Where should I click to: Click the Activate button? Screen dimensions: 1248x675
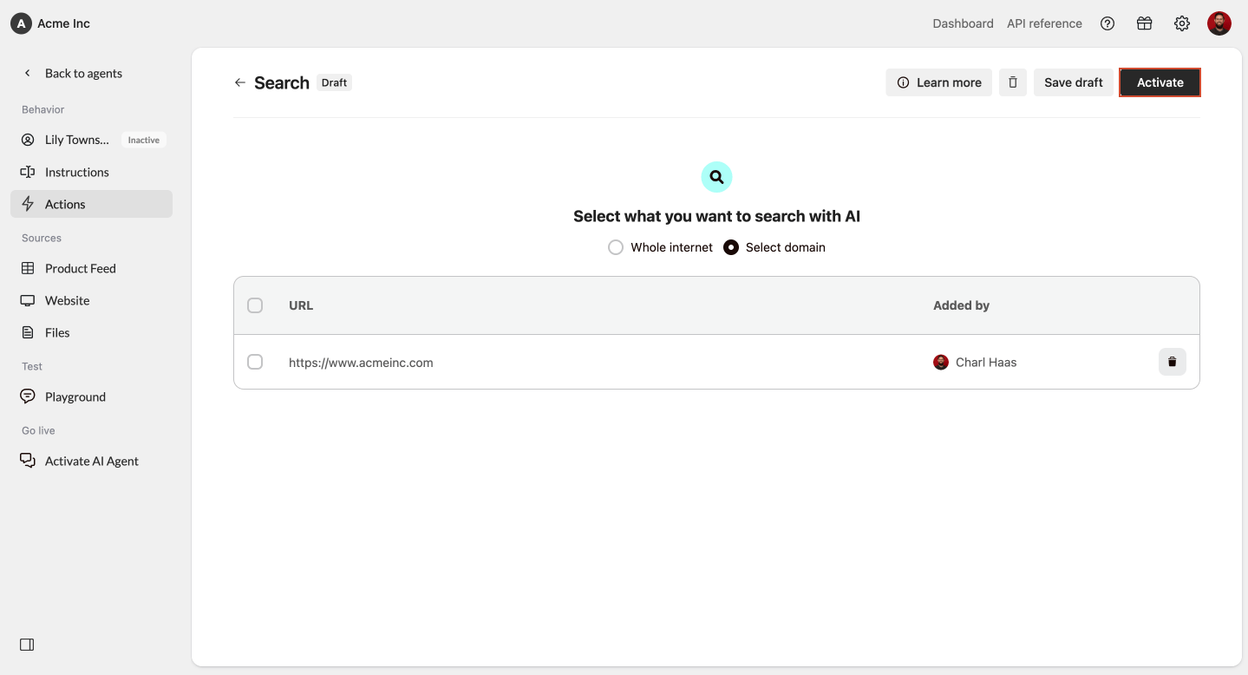point(1160,82)
